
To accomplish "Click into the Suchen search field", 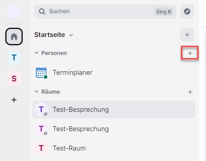I will [x=105, y=11].
